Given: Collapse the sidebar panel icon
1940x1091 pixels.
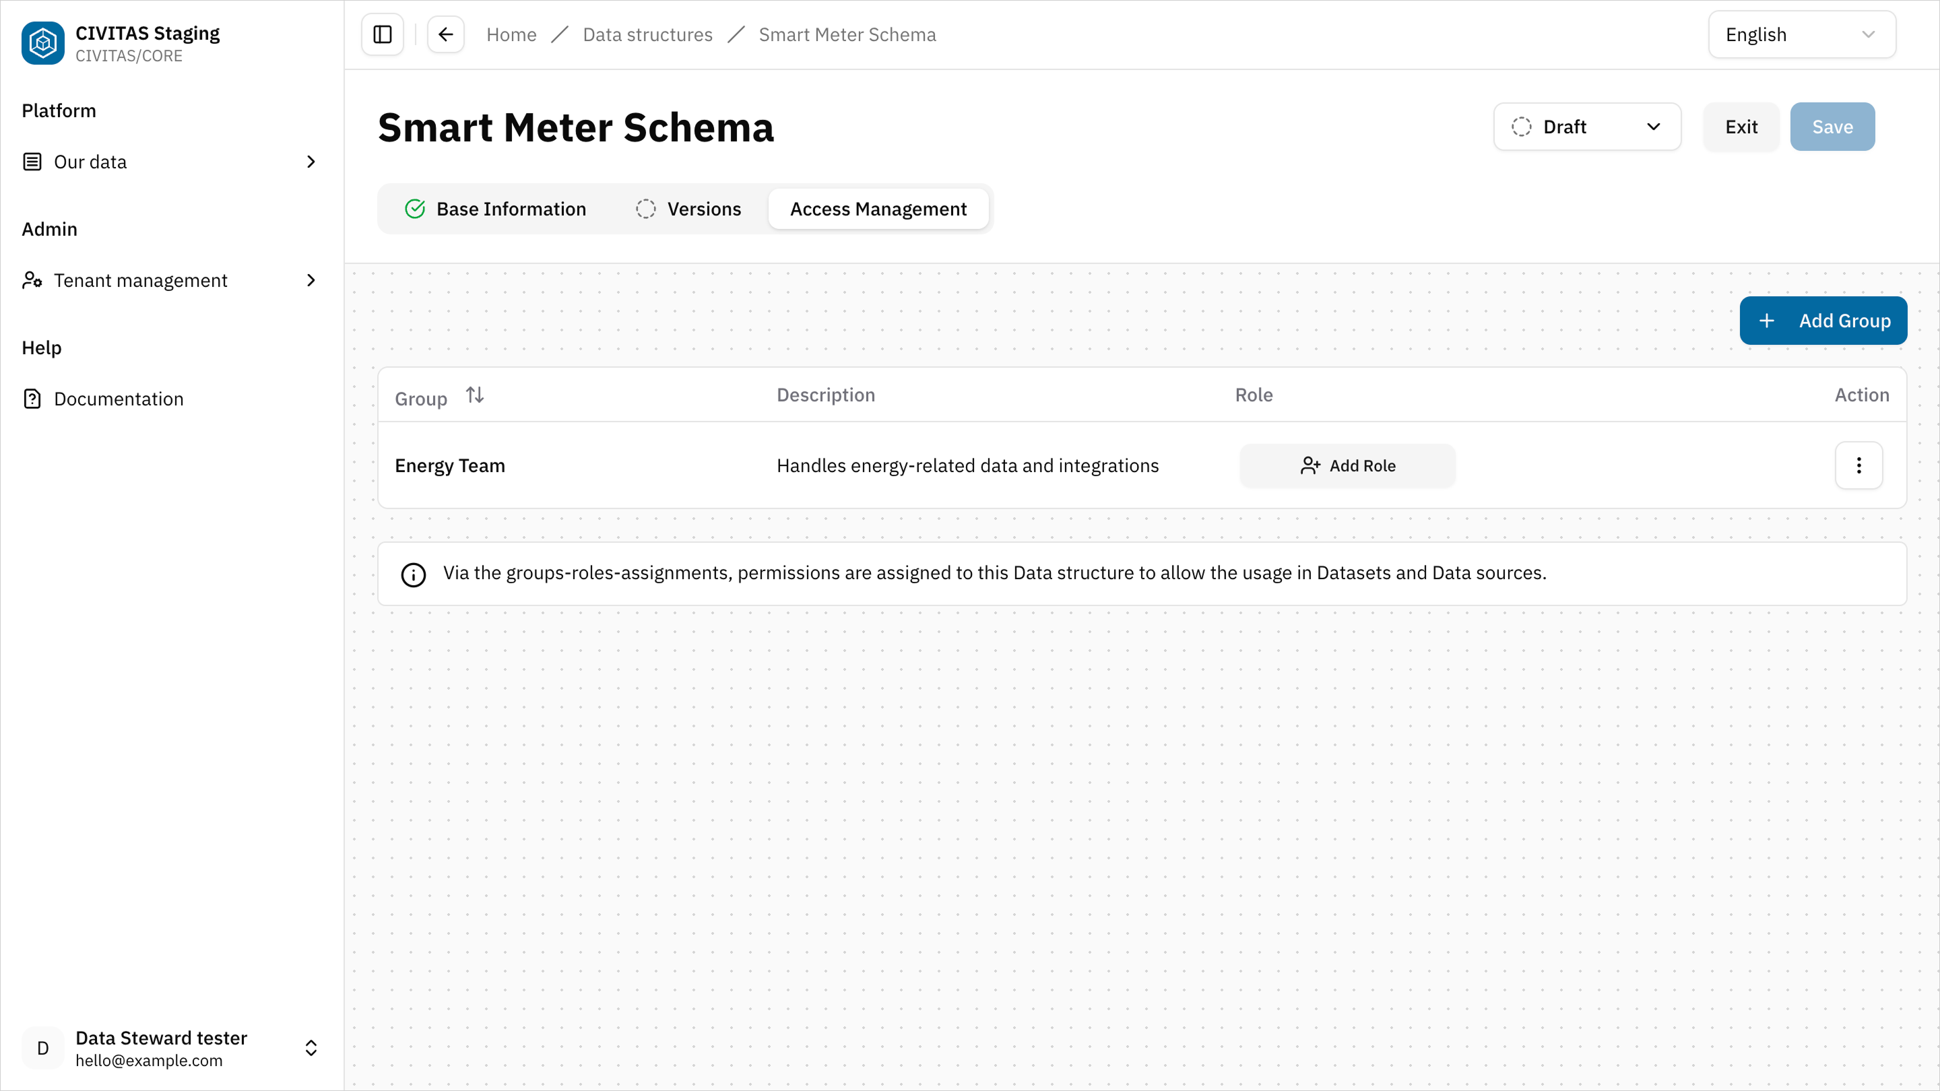Looking at the screenshot, I should (x=382, y=34).
